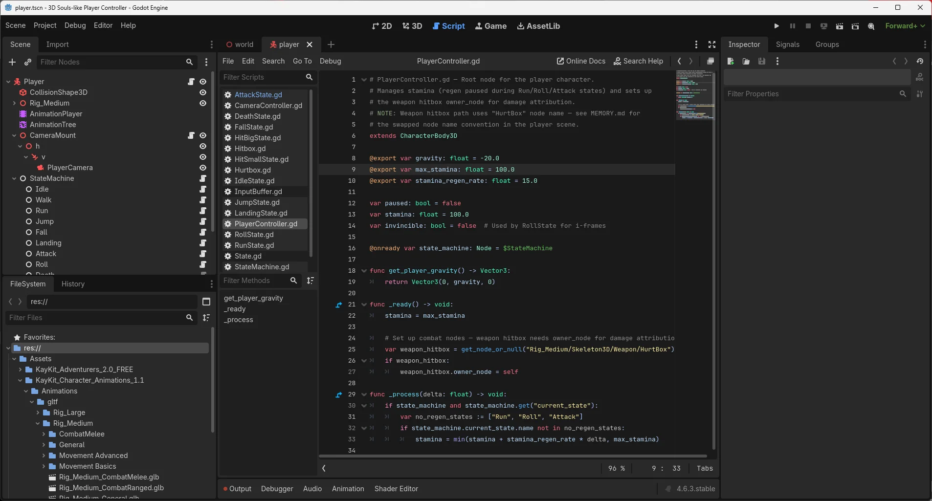The width and height of the screenshot is (932, 501).
Task: Expand the Rig_Large folder
Action: point(38,413)
